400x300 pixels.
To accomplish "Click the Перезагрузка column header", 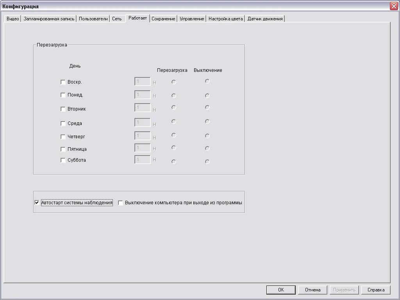I will [172, 70].
